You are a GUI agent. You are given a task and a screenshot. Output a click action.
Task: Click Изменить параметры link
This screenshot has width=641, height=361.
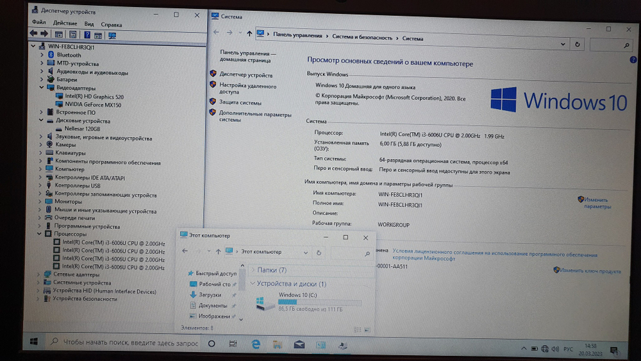click(x=597, y=203)
